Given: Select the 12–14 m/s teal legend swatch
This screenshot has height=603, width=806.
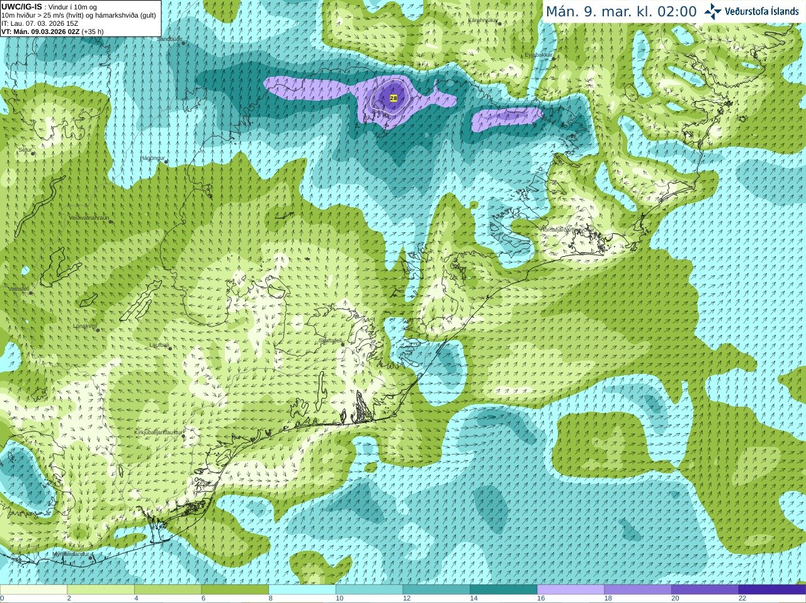Looking at the screenshot, I should click(436, 590).
